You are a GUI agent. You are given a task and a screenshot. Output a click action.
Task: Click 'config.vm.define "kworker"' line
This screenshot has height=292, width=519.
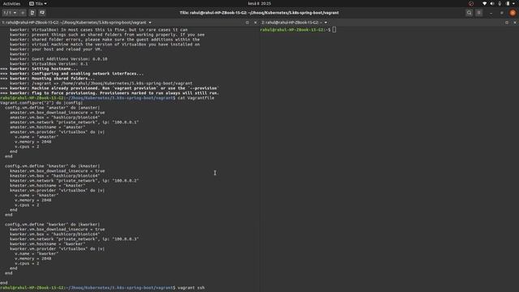pyautogui.click(x=52, y=225)
